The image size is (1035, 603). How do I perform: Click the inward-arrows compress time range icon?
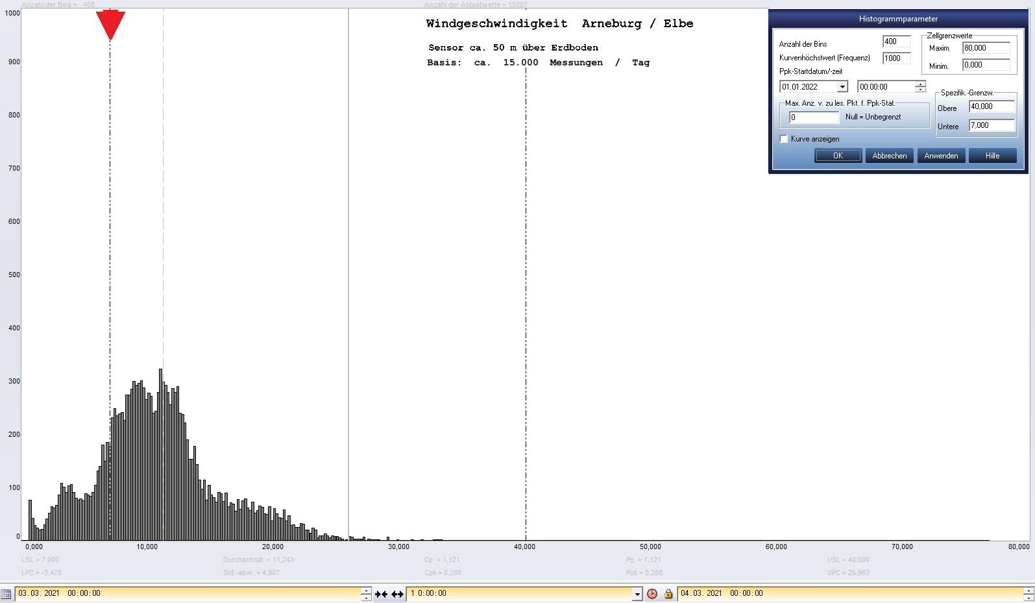click(381, 593)
